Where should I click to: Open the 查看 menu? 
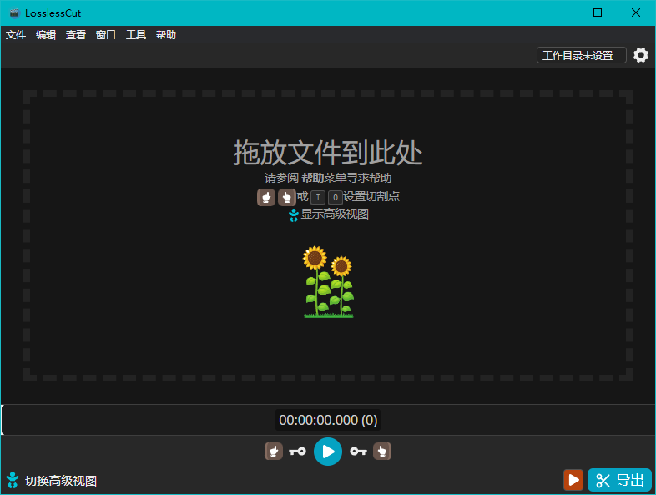tap(76, 35)
